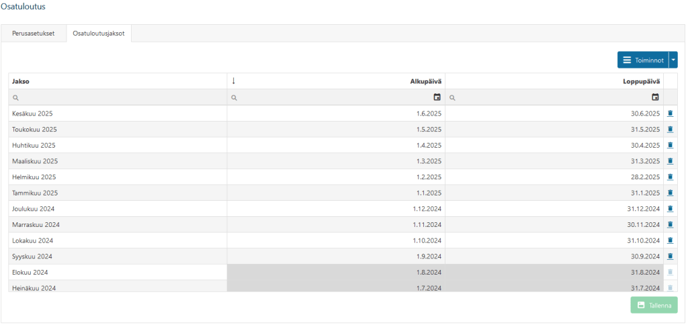Remove the Lokakuu 2024 row

(670, 240)
